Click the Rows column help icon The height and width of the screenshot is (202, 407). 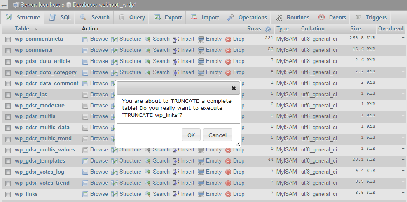268,29
